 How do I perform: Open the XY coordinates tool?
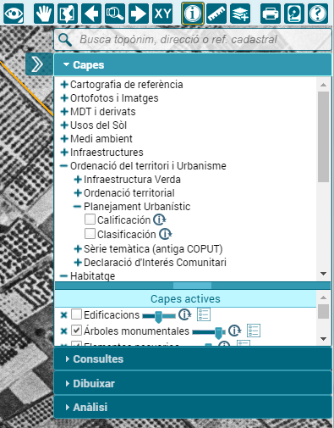(x=162, y=14)
